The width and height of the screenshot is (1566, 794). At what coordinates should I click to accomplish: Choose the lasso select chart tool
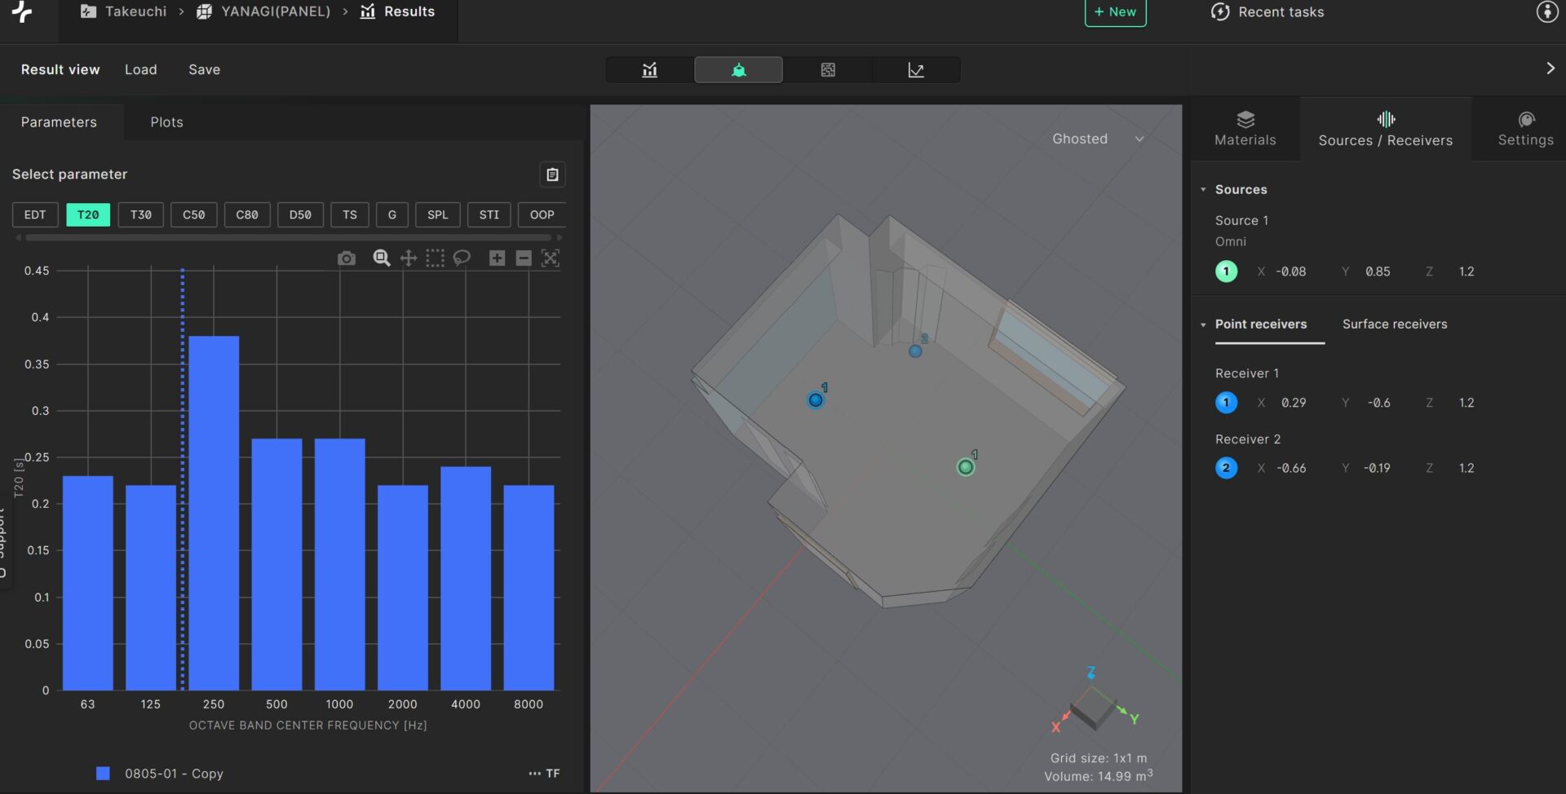coord(462,258)
